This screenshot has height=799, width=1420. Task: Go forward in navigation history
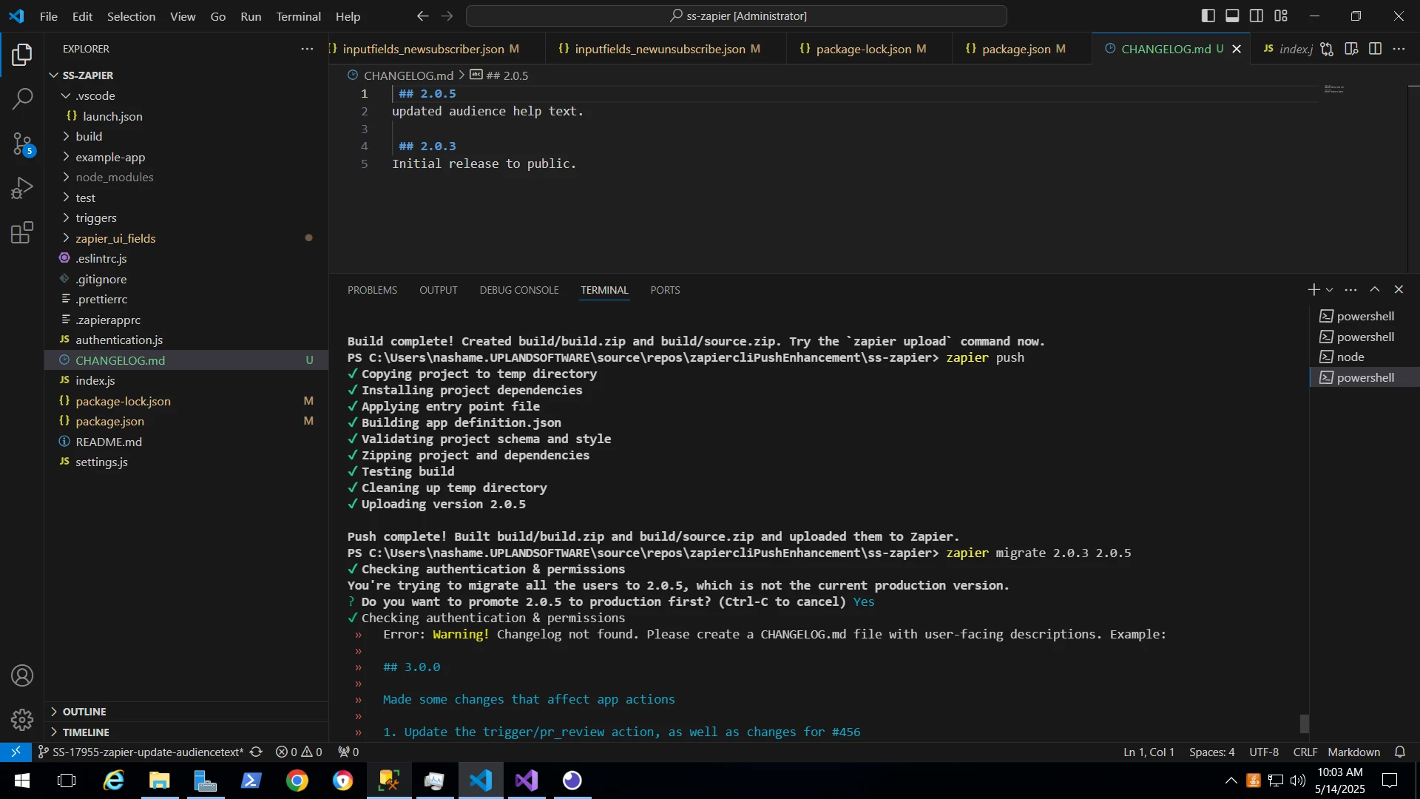point(447,16)
